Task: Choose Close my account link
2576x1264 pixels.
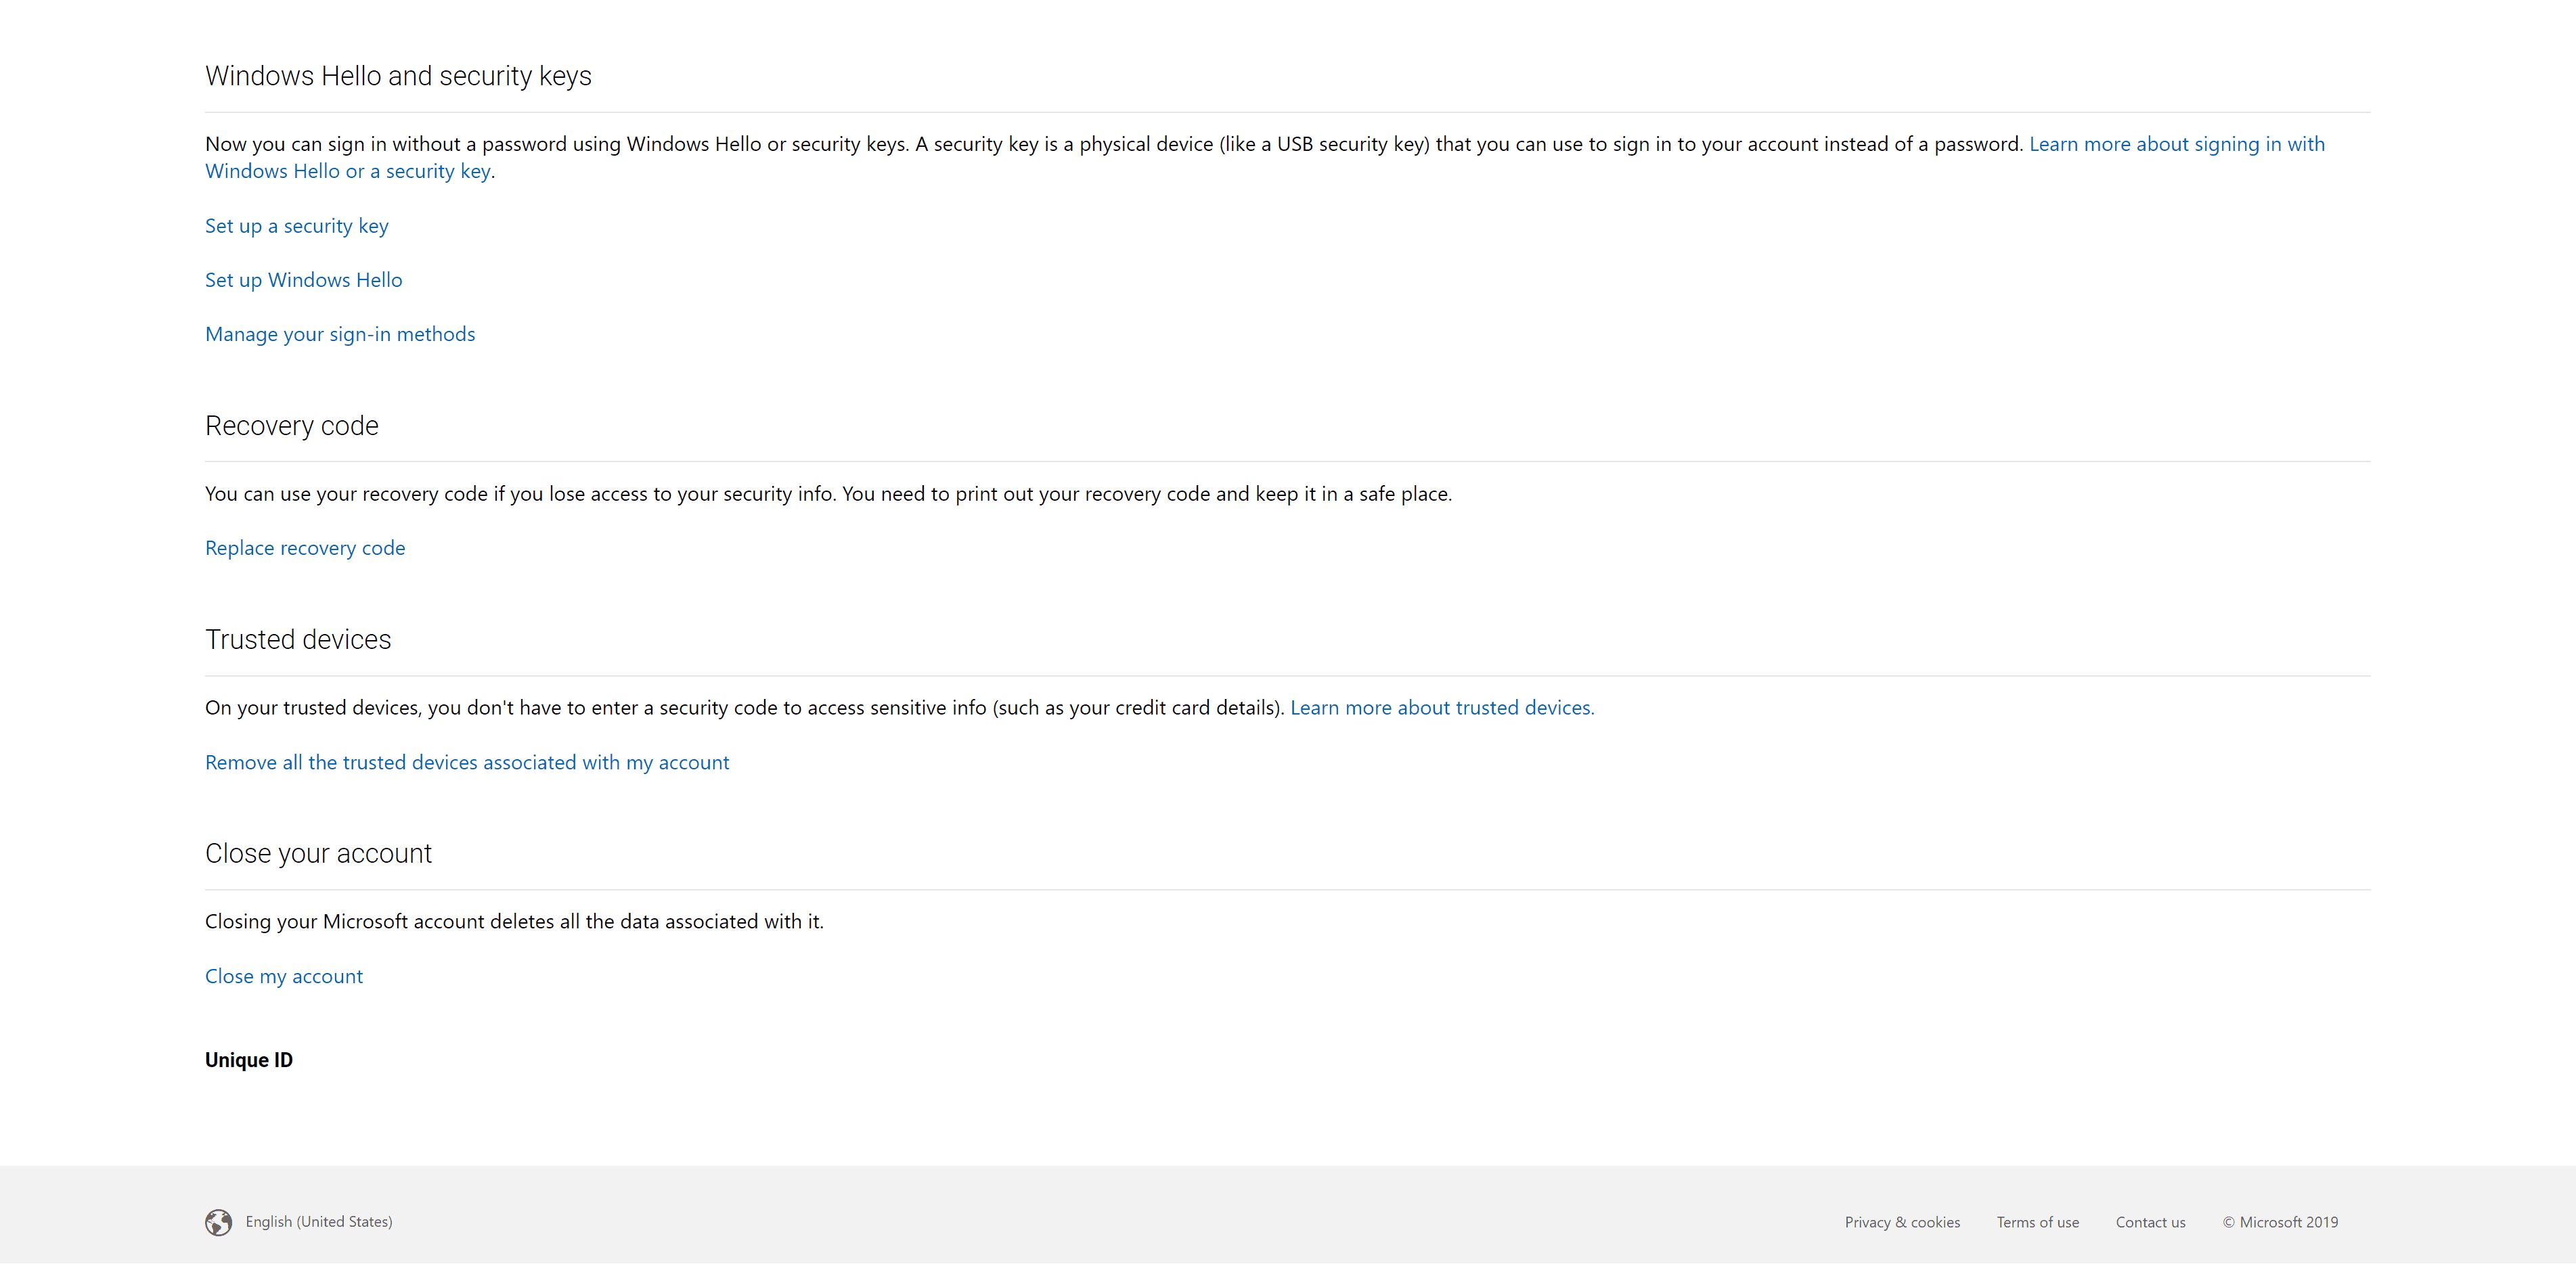Action: [x=284, y=977]
